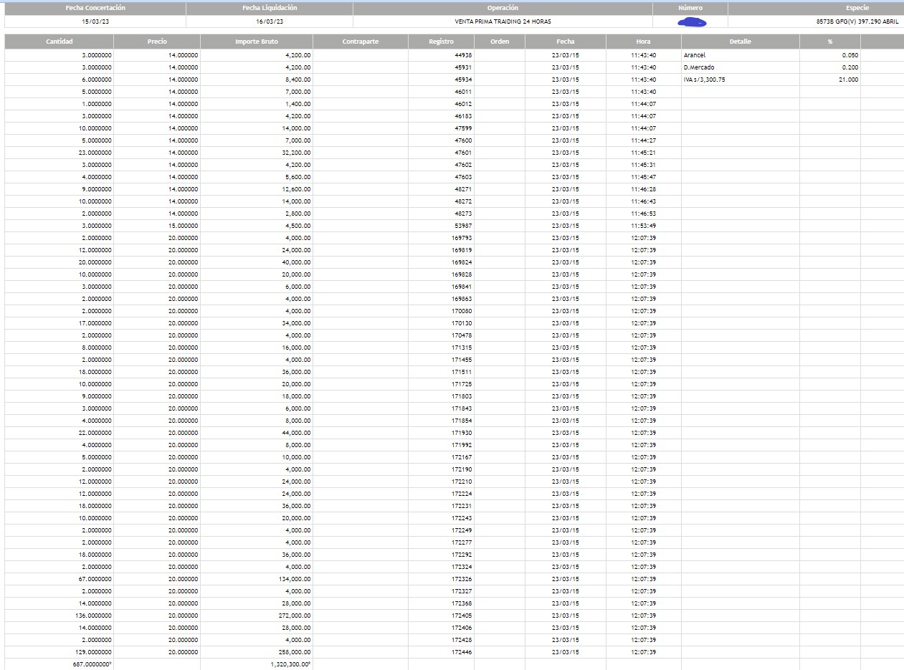This screenshot has height=670, width=904.
Task: Click the Precio column header
Action: [157, 42]
